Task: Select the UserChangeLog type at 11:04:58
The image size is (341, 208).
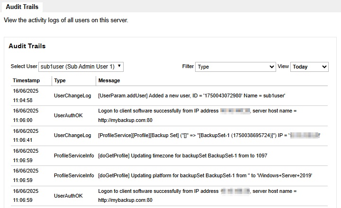Action: click(x=72, y=95)
